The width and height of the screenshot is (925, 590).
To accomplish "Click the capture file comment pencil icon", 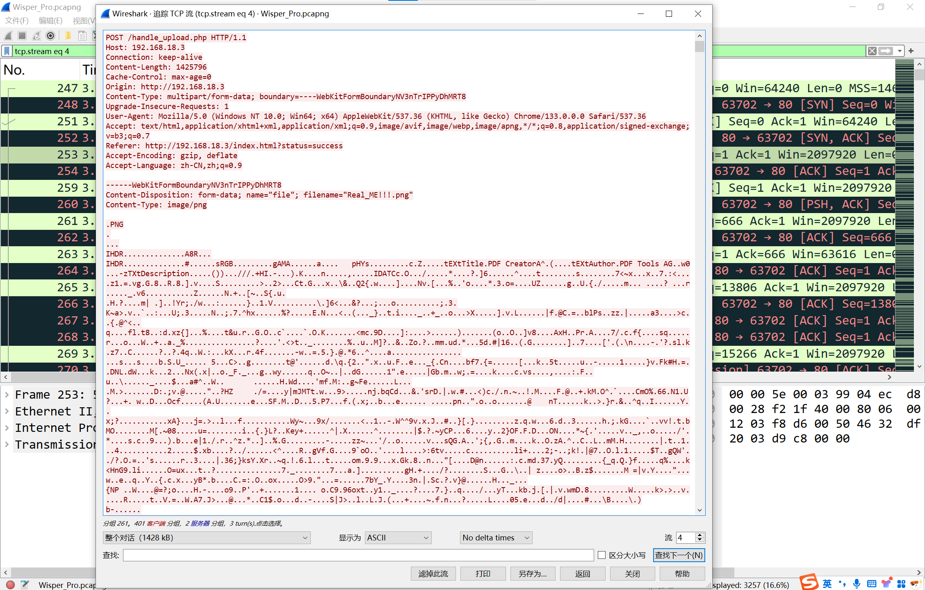I will click(x=25, y=585).
